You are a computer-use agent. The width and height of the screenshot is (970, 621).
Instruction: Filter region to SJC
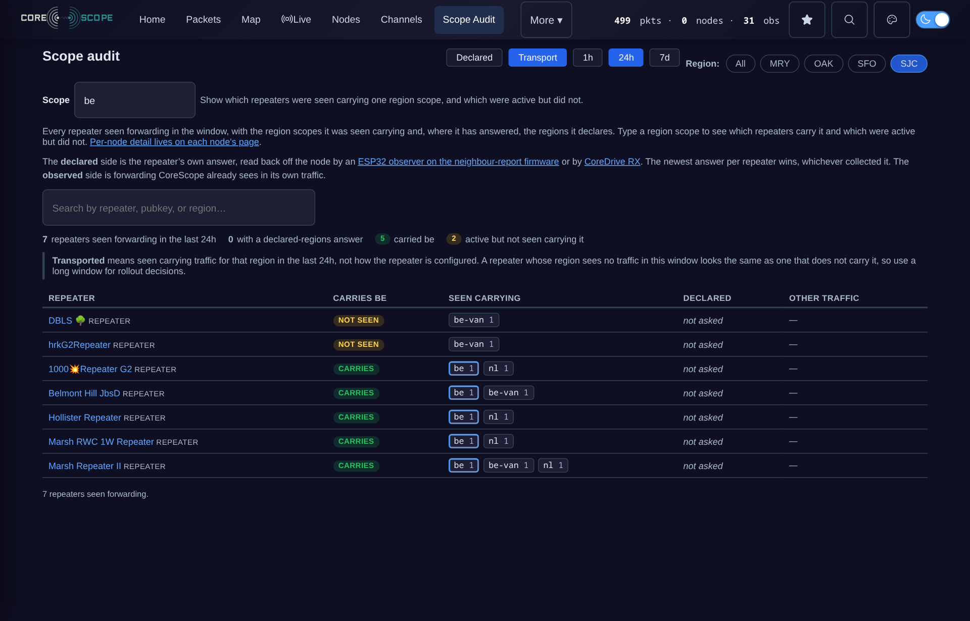908,64
